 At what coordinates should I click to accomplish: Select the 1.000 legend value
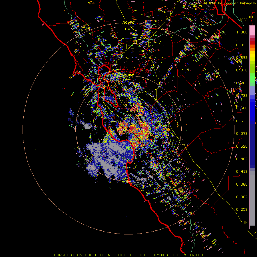[x=242, y=32]
